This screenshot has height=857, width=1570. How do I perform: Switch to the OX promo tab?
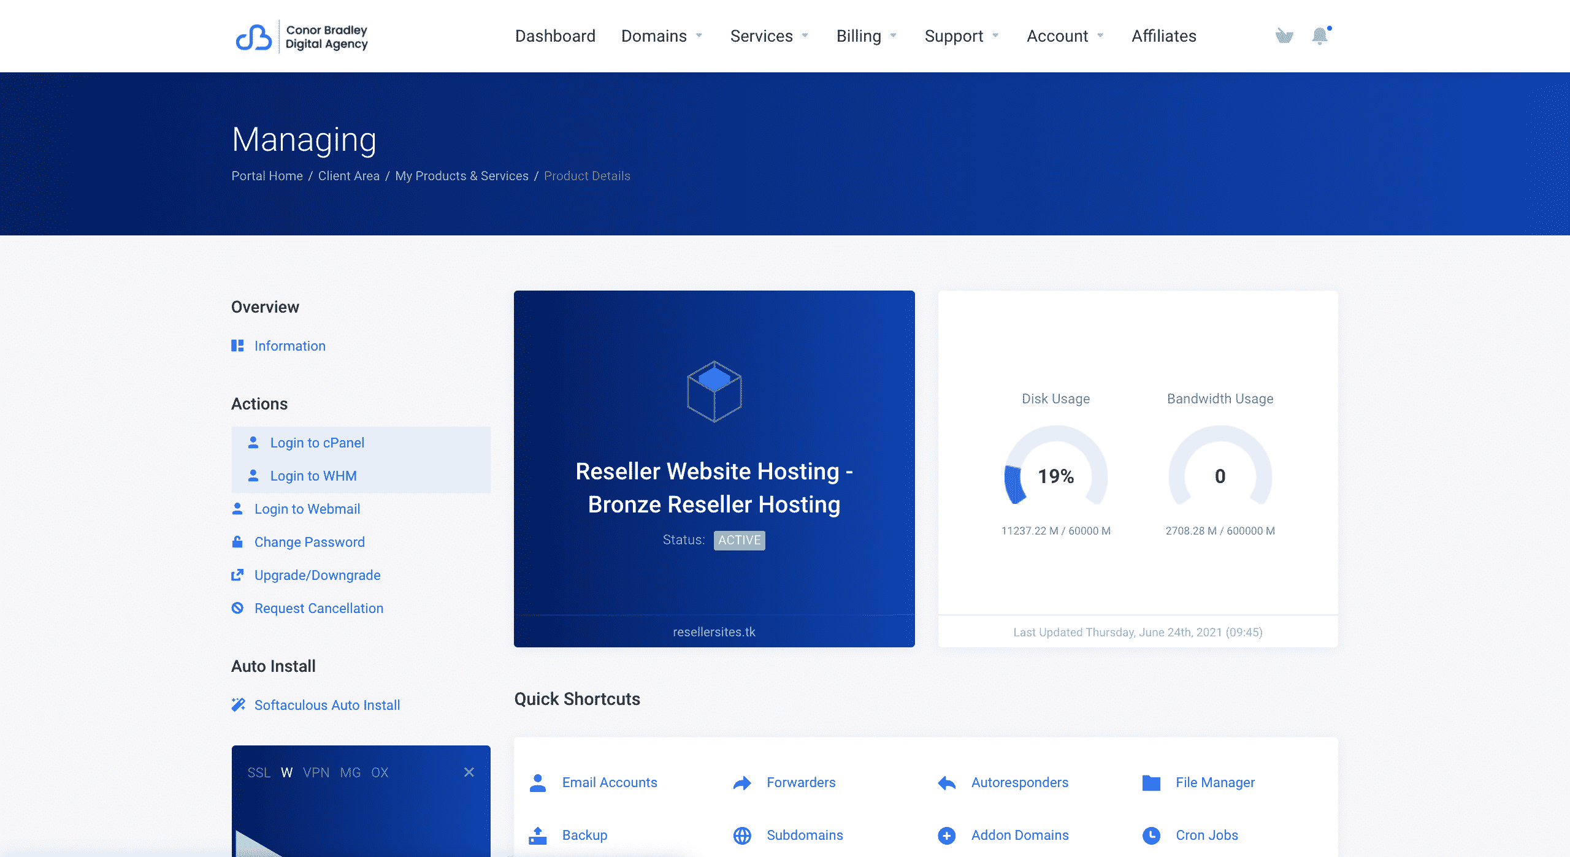[x=380, y=772]
